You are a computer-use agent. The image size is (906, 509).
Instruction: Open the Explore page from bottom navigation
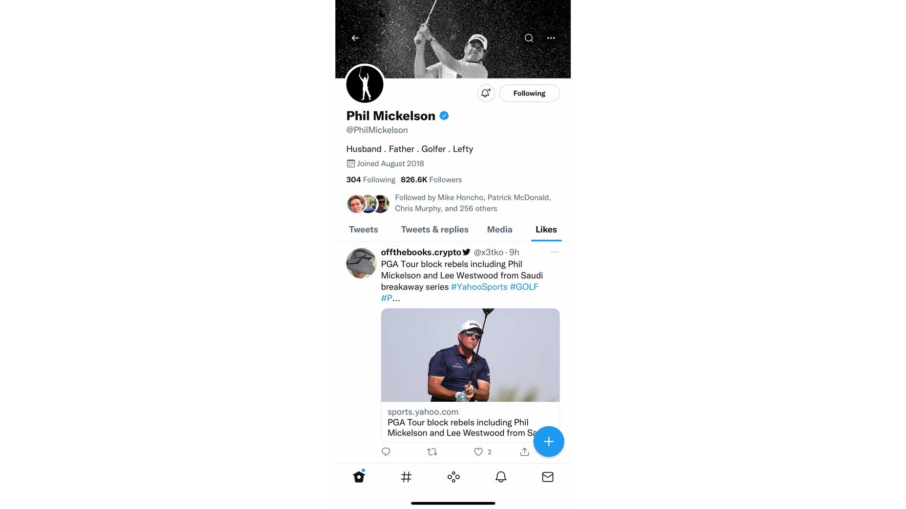(x=406, y=477)
